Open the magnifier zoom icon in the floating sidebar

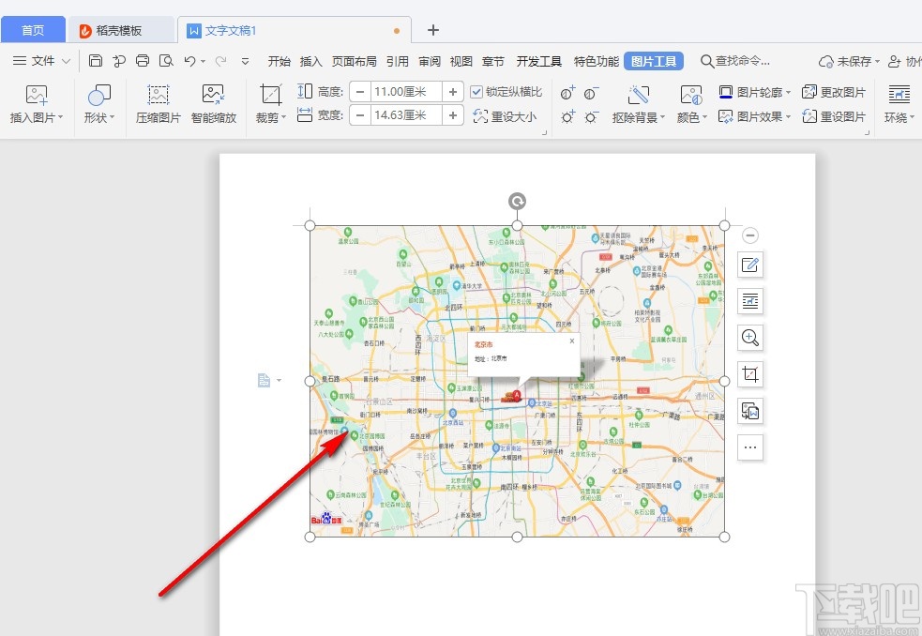750,338
